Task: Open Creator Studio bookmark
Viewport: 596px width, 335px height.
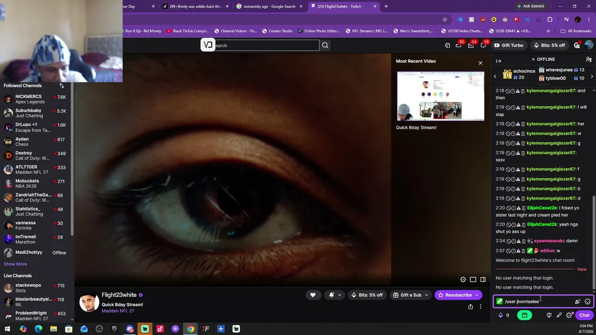Action: point(278,31)
